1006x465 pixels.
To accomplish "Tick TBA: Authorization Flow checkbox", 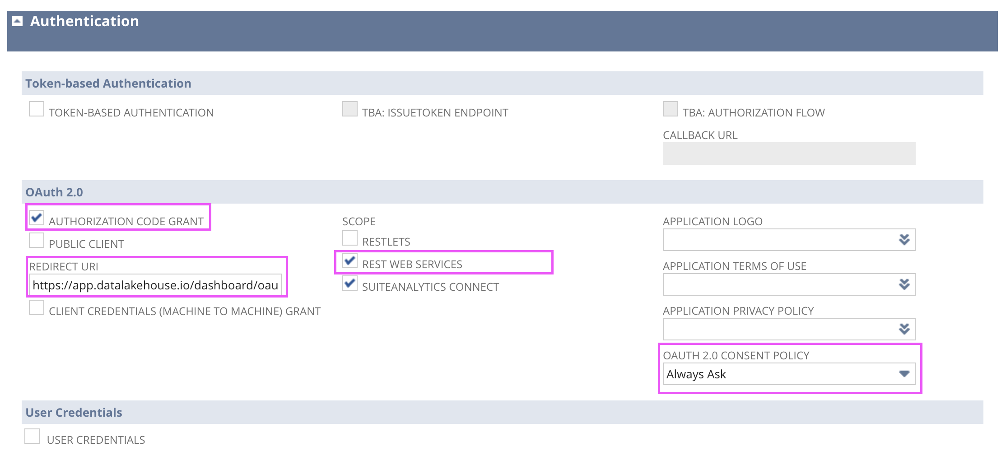I will pyautogui.click(x=670, y=109).
